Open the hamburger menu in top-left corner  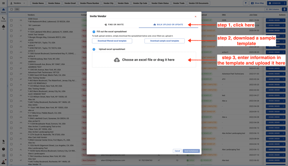[x=3, y=3]
